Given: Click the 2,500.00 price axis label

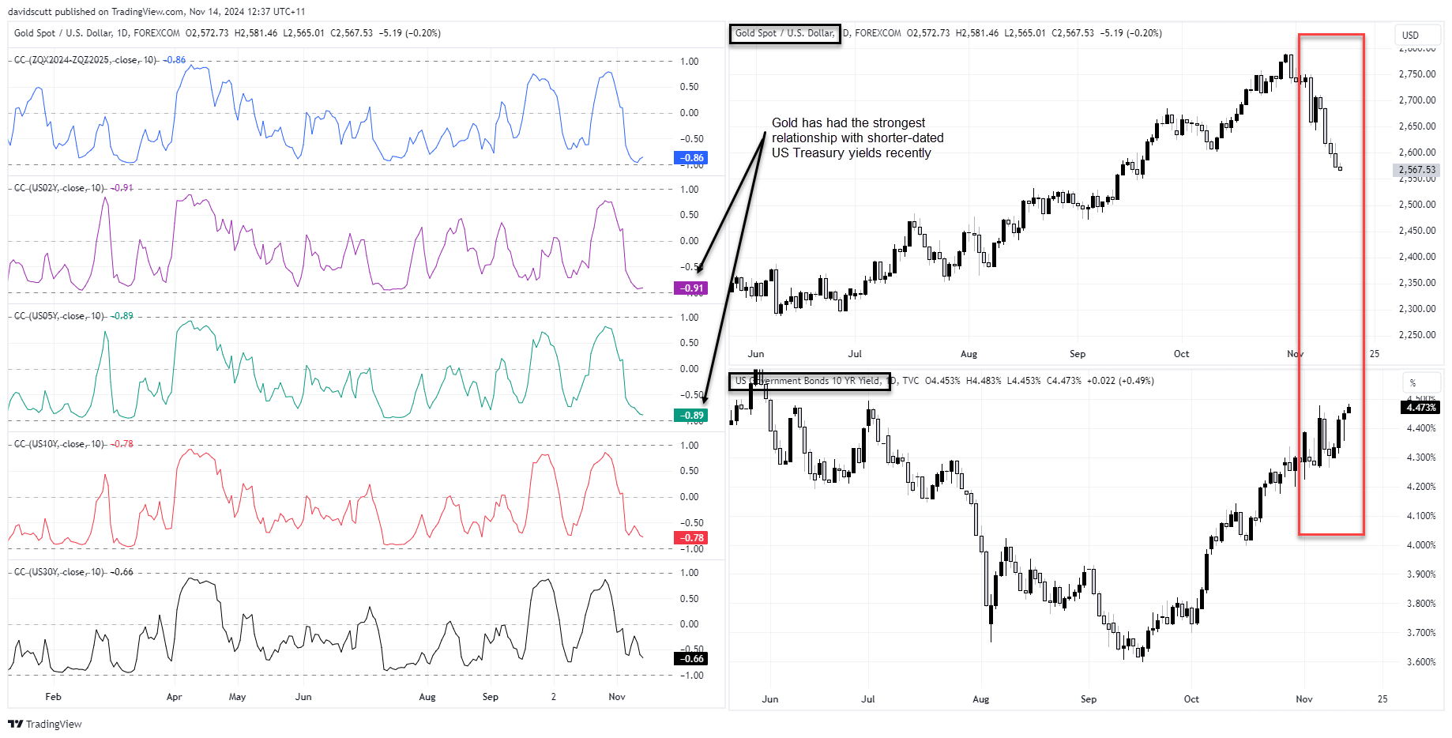Looking at the screenshot, I should coord(1417,205).
